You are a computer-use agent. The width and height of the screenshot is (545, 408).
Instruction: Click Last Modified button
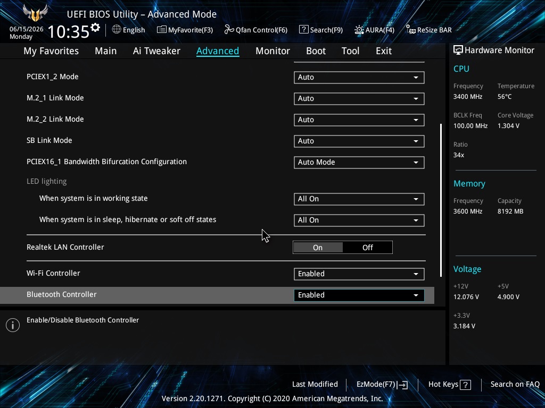point(315,384)
